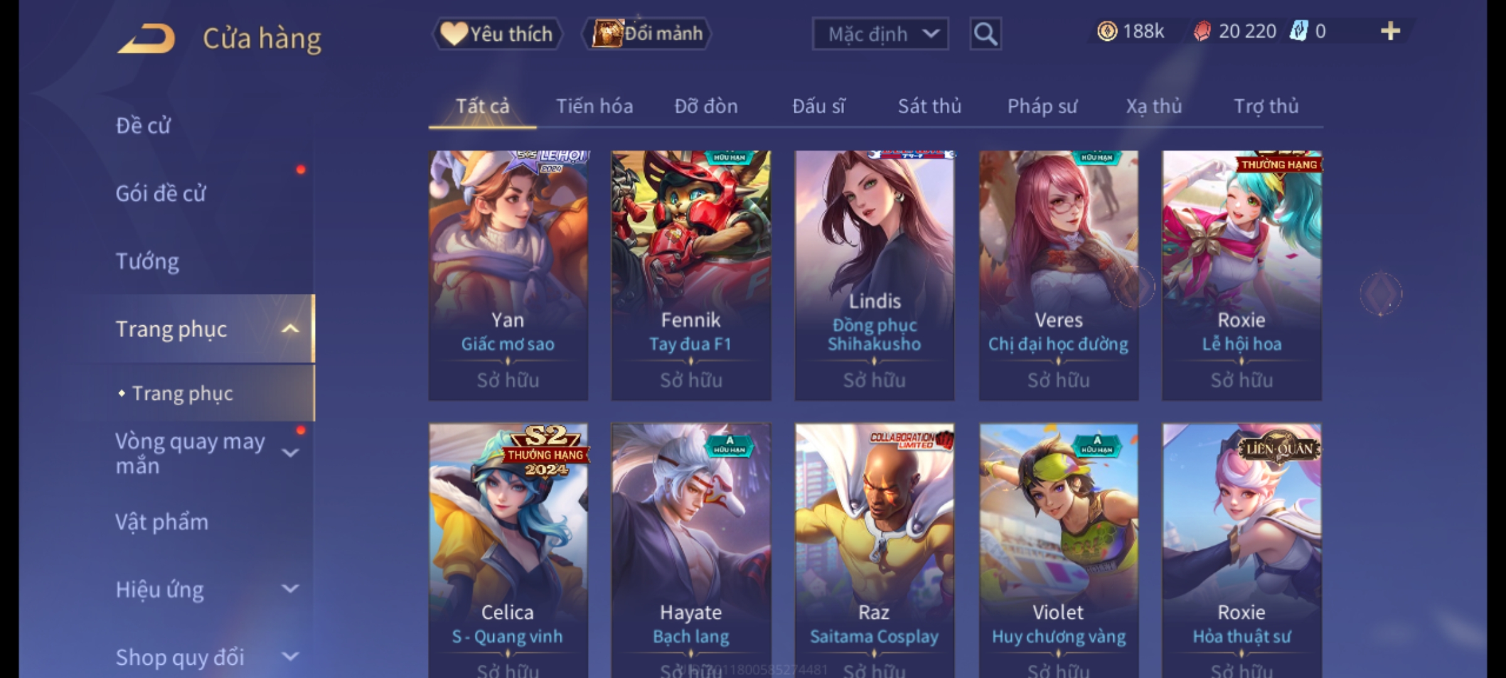Select the Tiến hóa tab
Viewport: 1506px width, 678px height.
(594, 106)
